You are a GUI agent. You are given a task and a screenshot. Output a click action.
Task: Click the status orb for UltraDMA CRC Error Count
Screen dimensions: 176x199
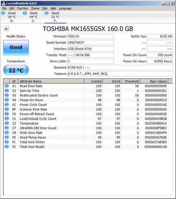tap(6, 128)
